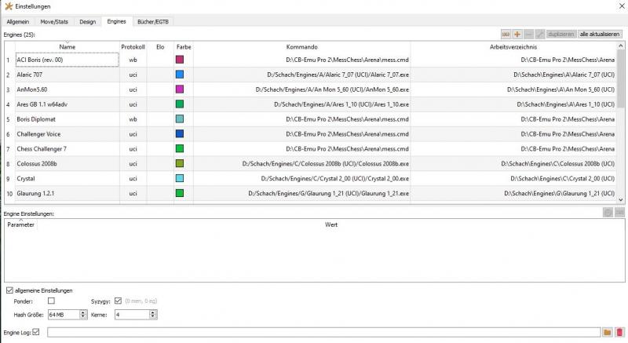This screenshot has height=343, width=628.
Task: Sort the engine list by Name header
Action: (x=67, y=46)
